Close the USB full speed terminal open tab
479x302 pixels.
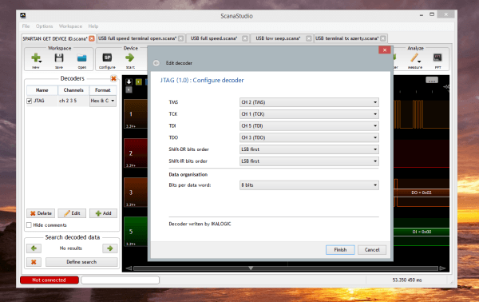pos(181,38)
